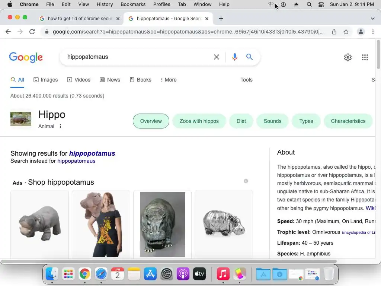Select the Zoos with hippos chip
The image size is (381, 286).
[199, 121]
